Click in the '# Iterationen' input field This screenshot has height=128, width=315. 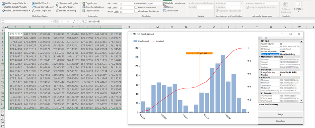pos(155,4)
